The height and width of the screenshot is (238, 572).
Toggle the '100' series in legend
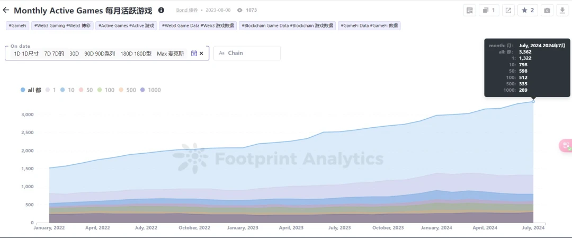click(105, 90)
